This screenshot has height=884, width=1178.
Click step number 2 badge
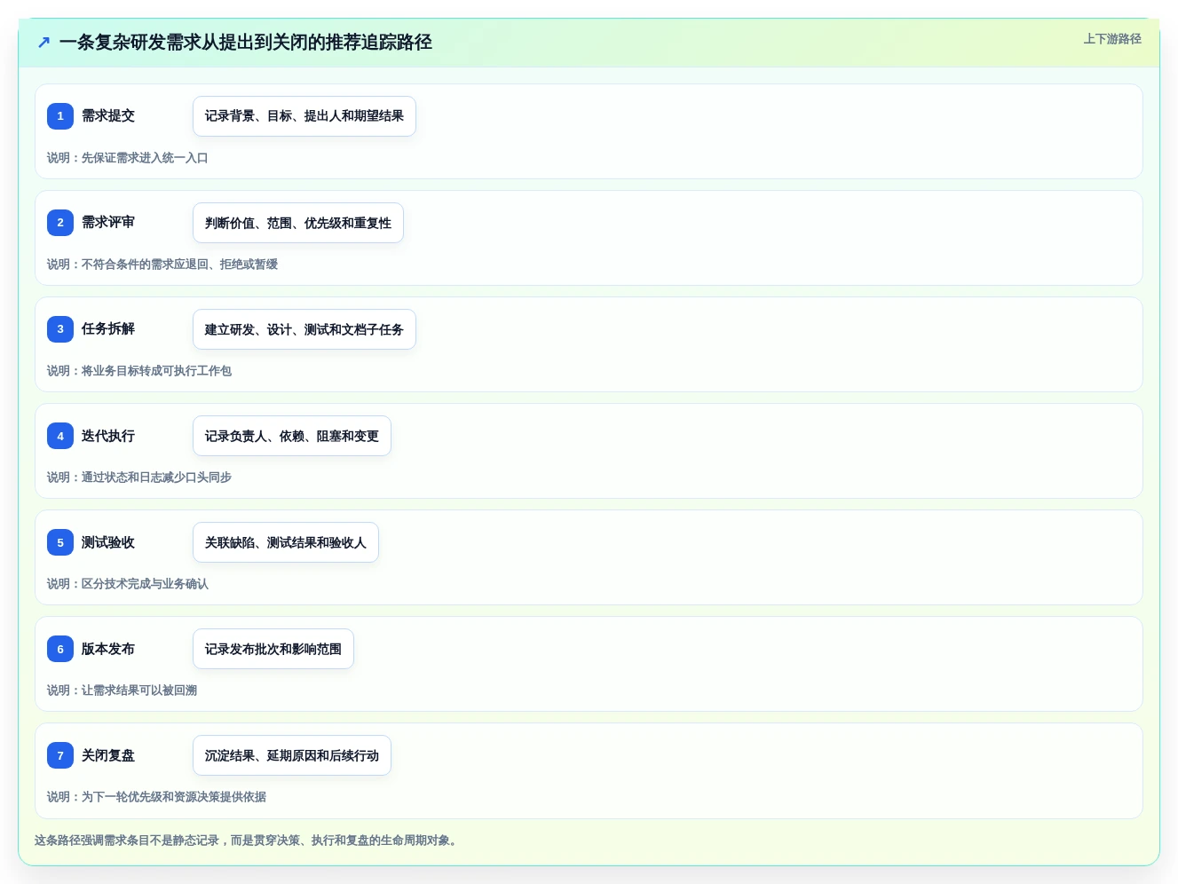point(60,222)
